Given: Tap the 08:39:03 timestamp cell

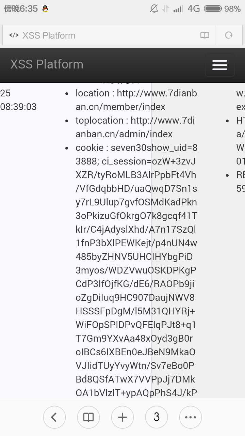Looking at the screenshot, I should pos(18,107).
